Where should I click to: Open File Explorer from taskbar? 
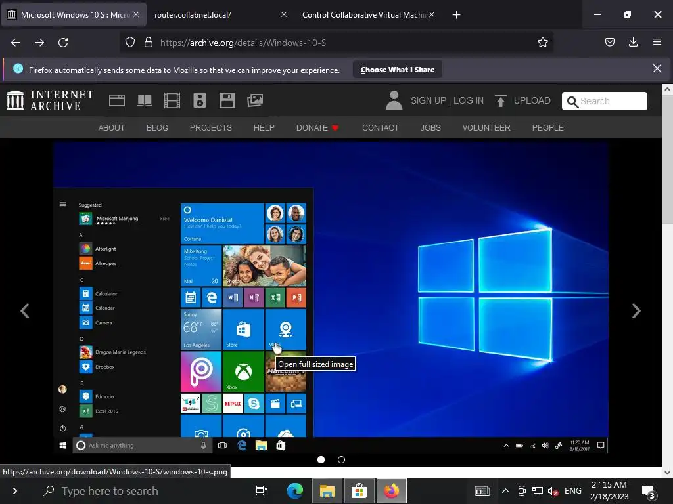[x=327, y=491]
